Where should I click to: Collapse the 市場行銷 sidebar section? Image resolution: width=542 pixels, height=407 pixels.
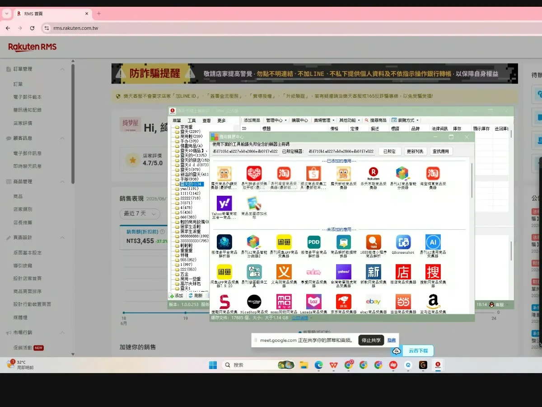pos(62,333)
